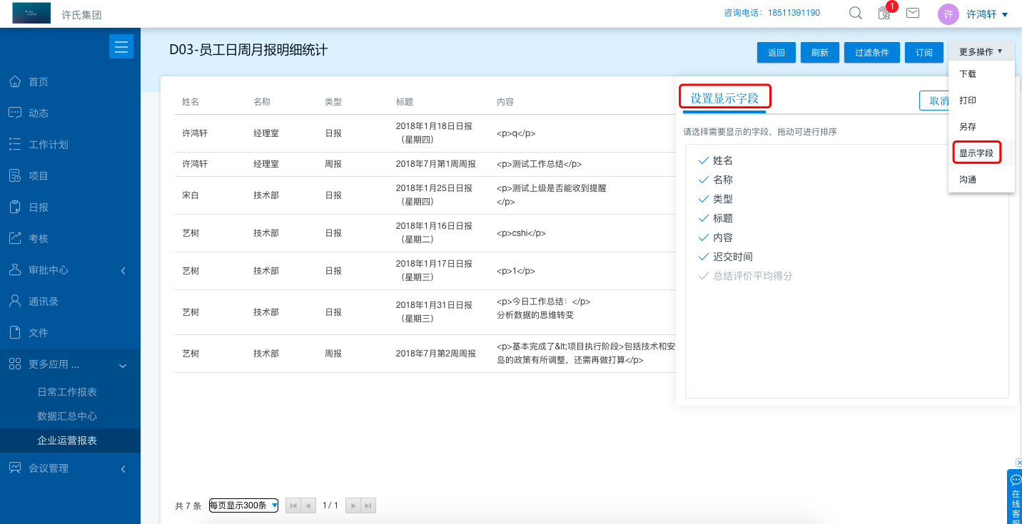
Task: Open the 会议管理 sidebar icon
Action: tap(15, 468)
